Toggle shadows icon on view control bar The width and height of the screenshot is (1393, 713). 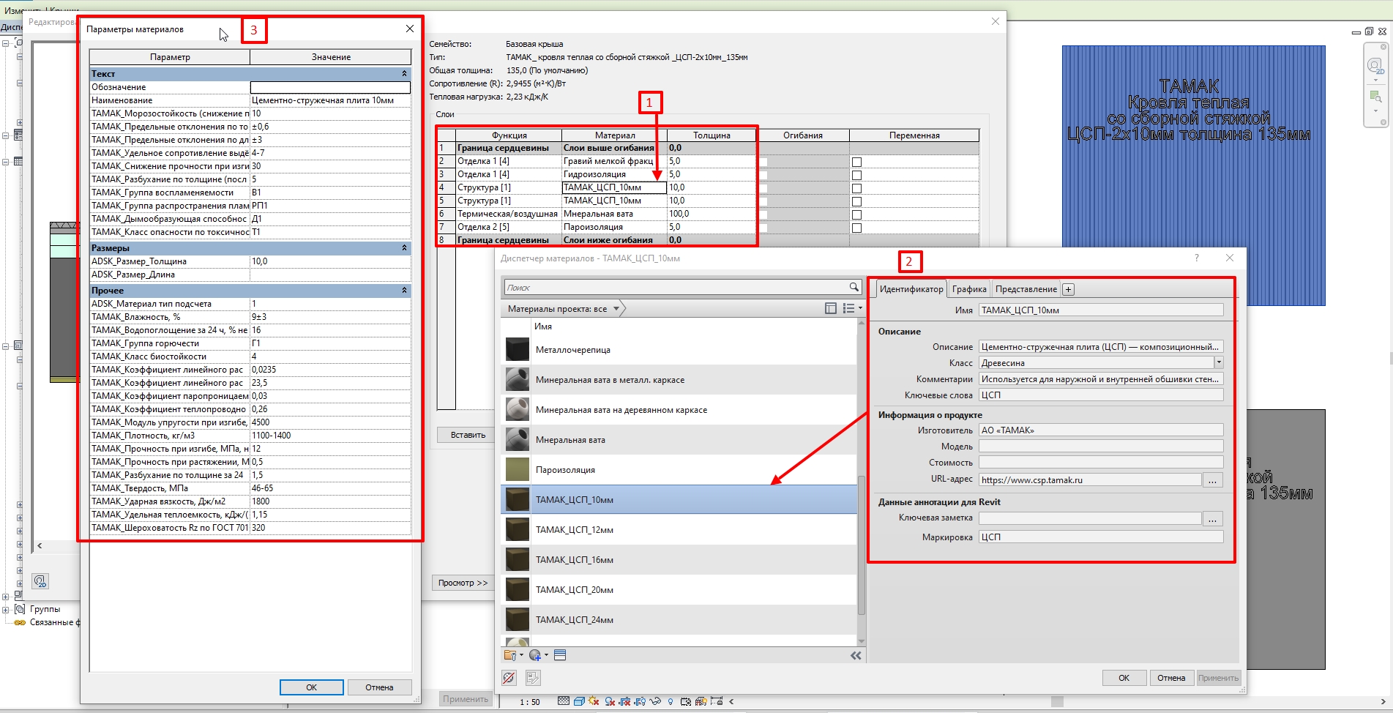[x=609, y=701]
